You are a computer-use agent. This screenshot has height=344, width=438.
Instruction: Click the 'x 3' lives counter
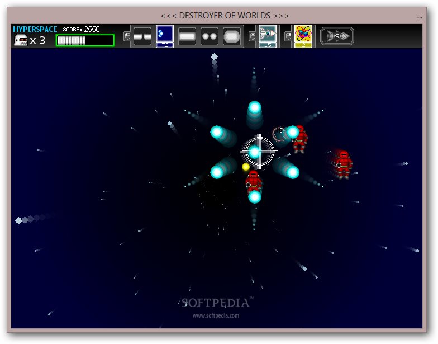click(37, 40)
